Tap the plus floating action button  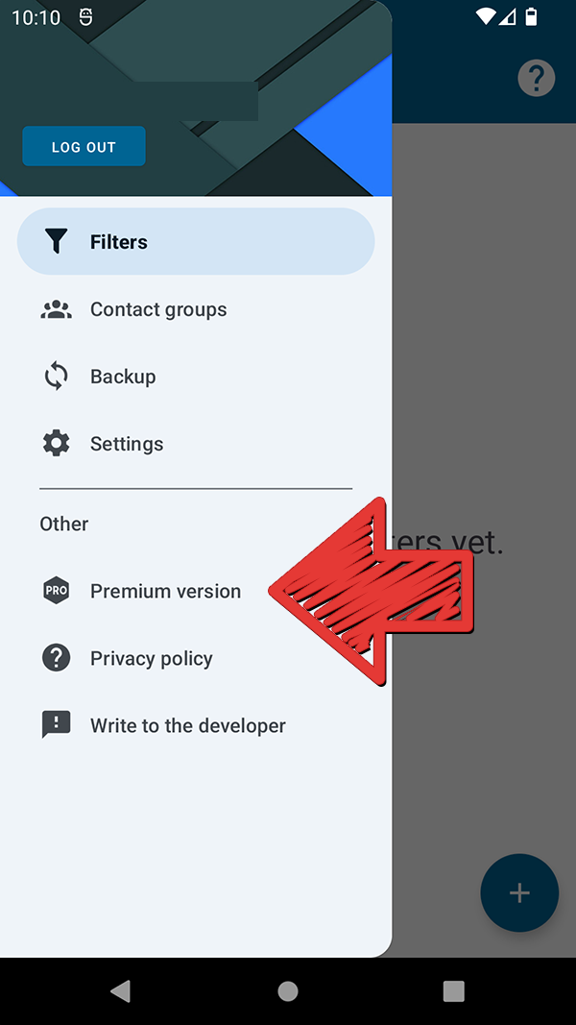pyautogui.click(x=519, y=892)
